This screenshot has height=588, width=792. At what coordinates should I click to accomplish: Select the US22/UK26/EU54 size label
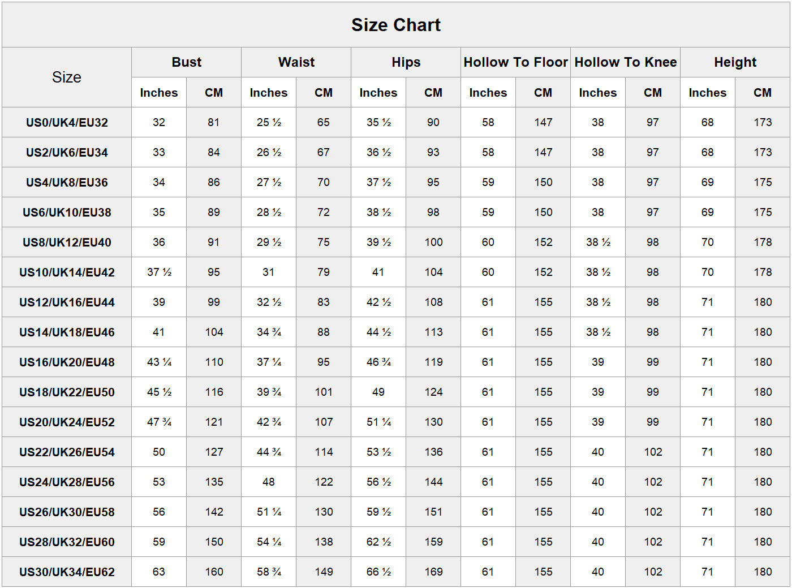pos(67,452)
